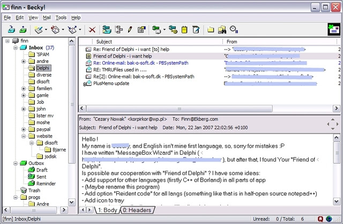343x224 pixels.
Task: Click message list scroll right arrow
Action: 336,109
